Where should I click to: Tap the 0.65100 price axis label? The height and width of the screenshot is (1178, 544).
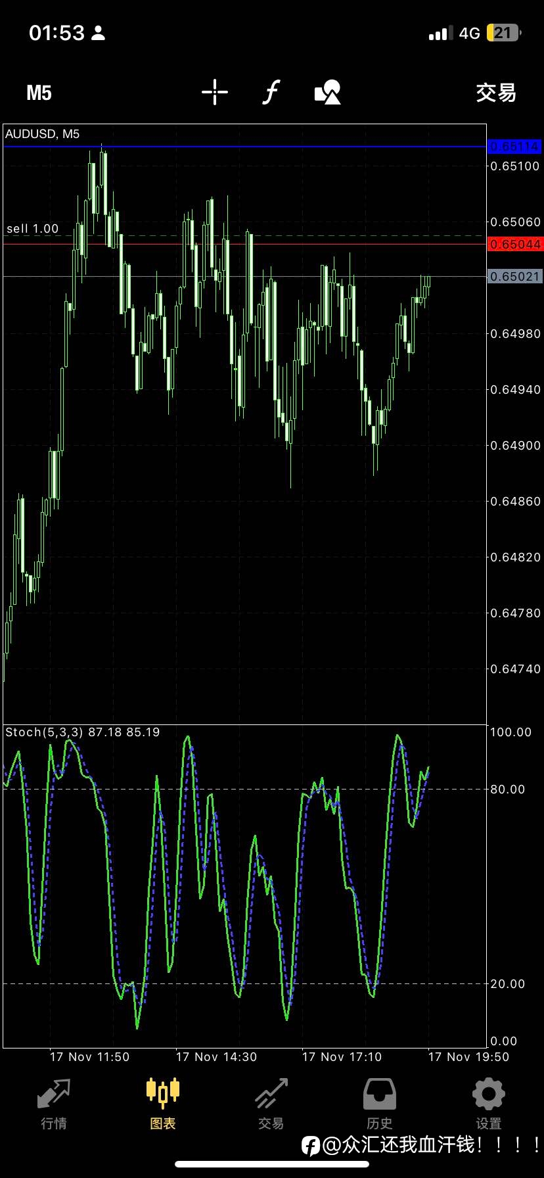[x=515, y=166]
